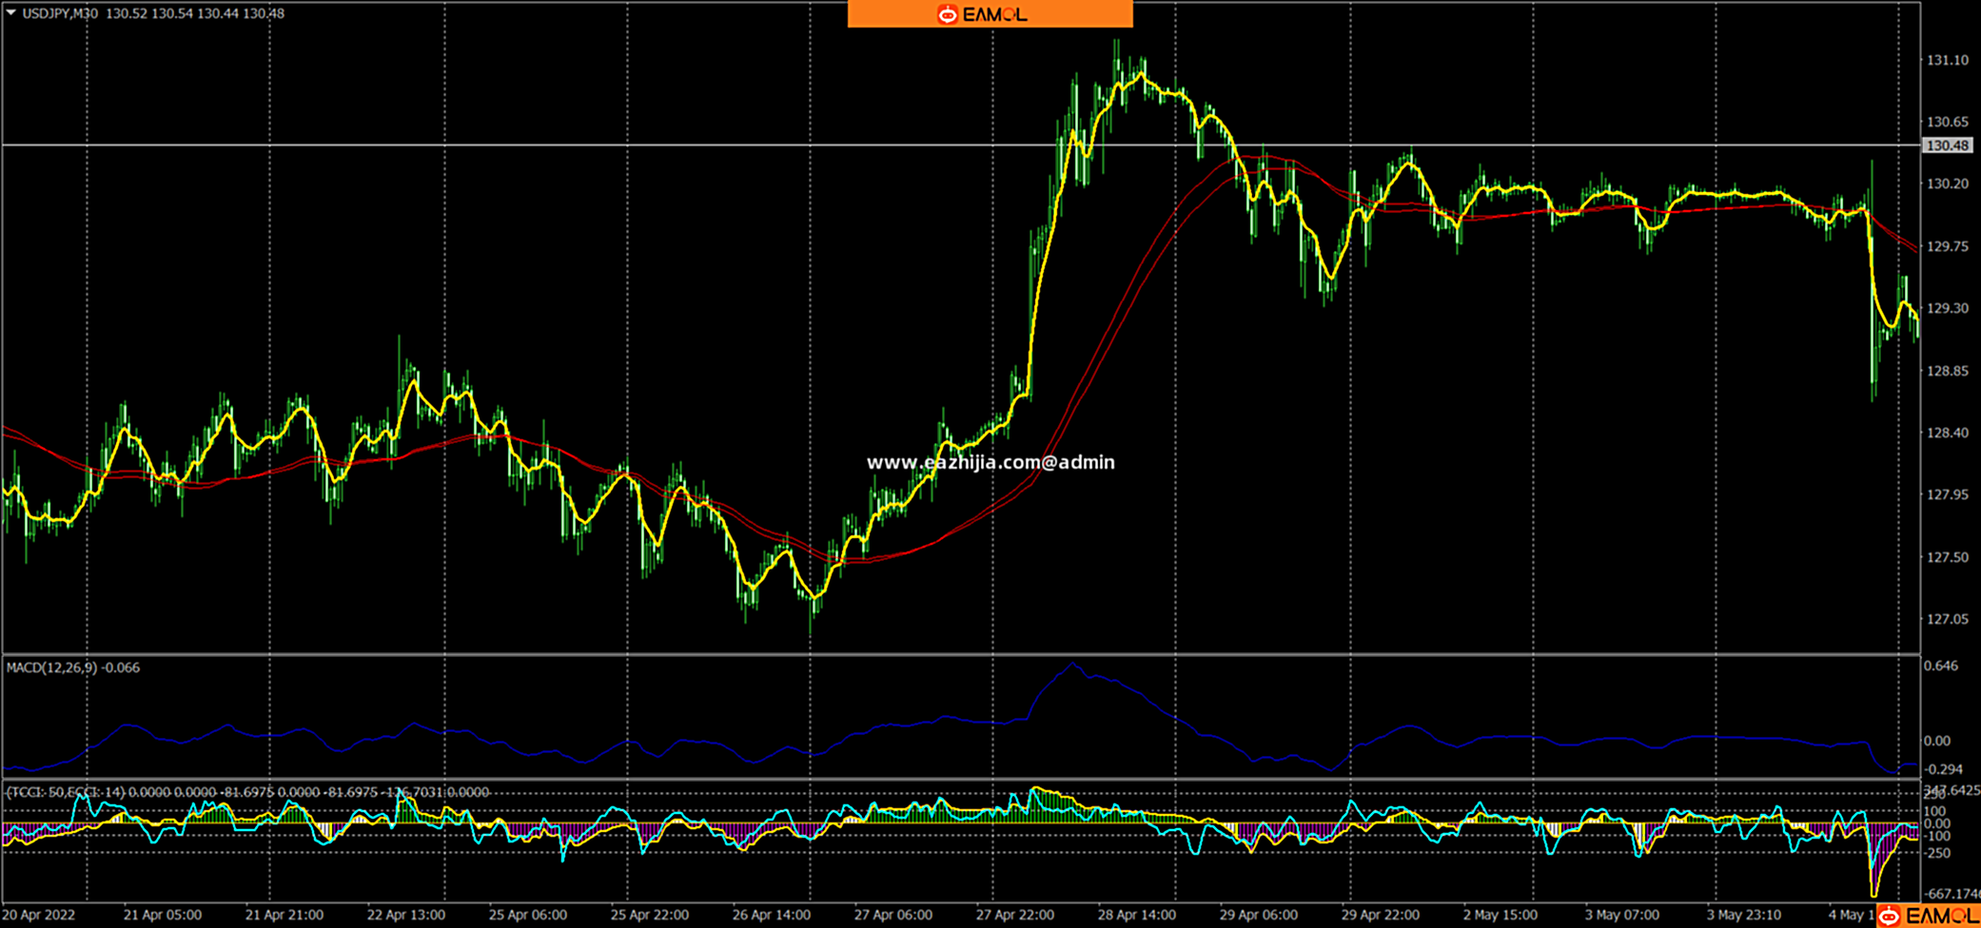Click the 28 Apr 14:00 time label

(x=1136, y=915)
